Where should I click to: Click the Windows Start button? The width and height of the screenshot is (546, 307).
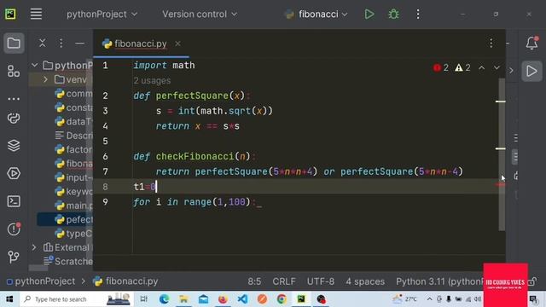coord(9,299)
